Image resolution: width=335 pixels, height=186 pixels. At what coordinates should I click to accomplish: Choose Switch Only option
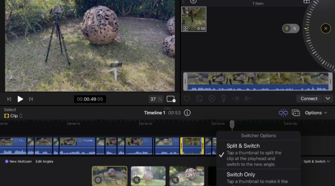point(259,178)
